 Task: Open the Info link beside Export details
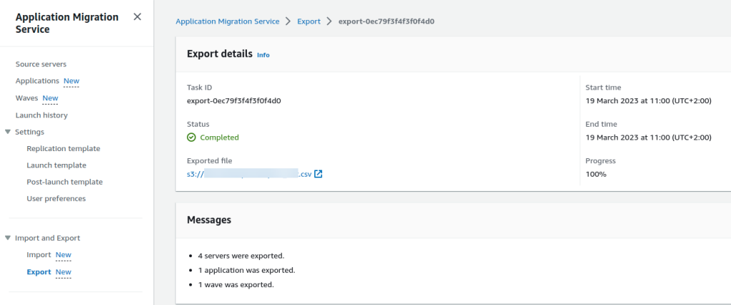coord(263,55)
